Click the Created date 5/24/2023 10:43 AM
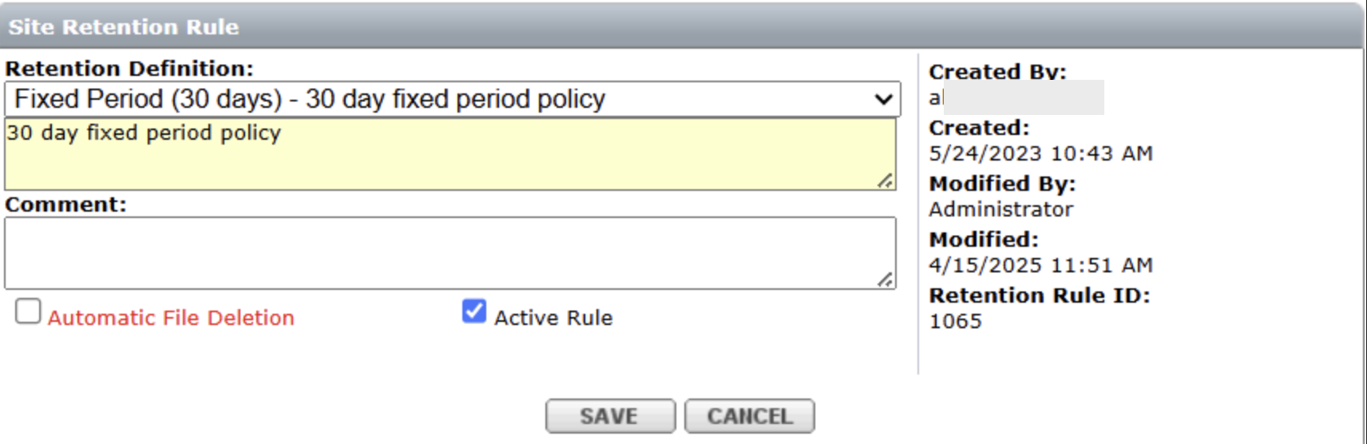This screenshot has height=444, width=1367. [1040, 153]
